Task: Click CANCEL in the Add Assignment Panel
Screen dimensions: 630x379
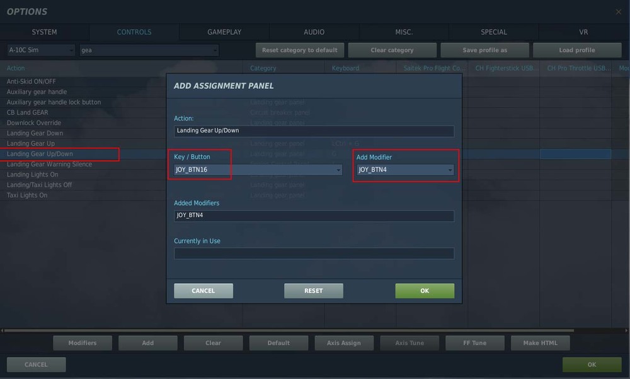Action: (203, 291)
